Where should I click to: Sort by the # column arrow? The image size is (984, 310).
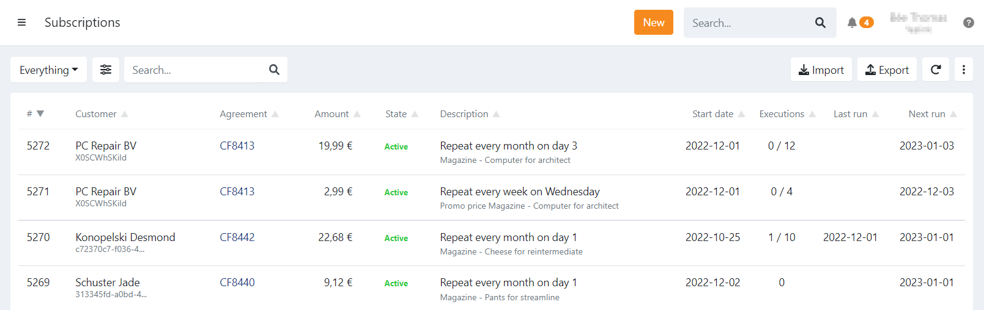tap(40, 114)
